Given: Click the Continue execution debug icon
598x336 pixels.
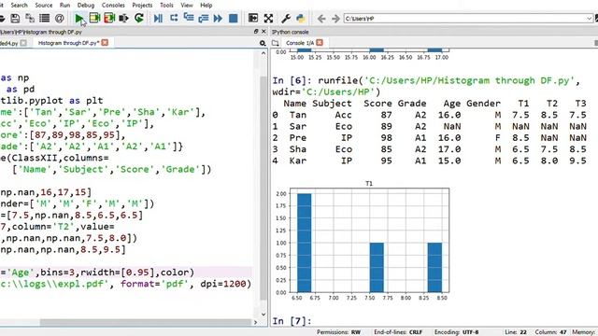Looking at the screenshot, I should tap(218, 18).
